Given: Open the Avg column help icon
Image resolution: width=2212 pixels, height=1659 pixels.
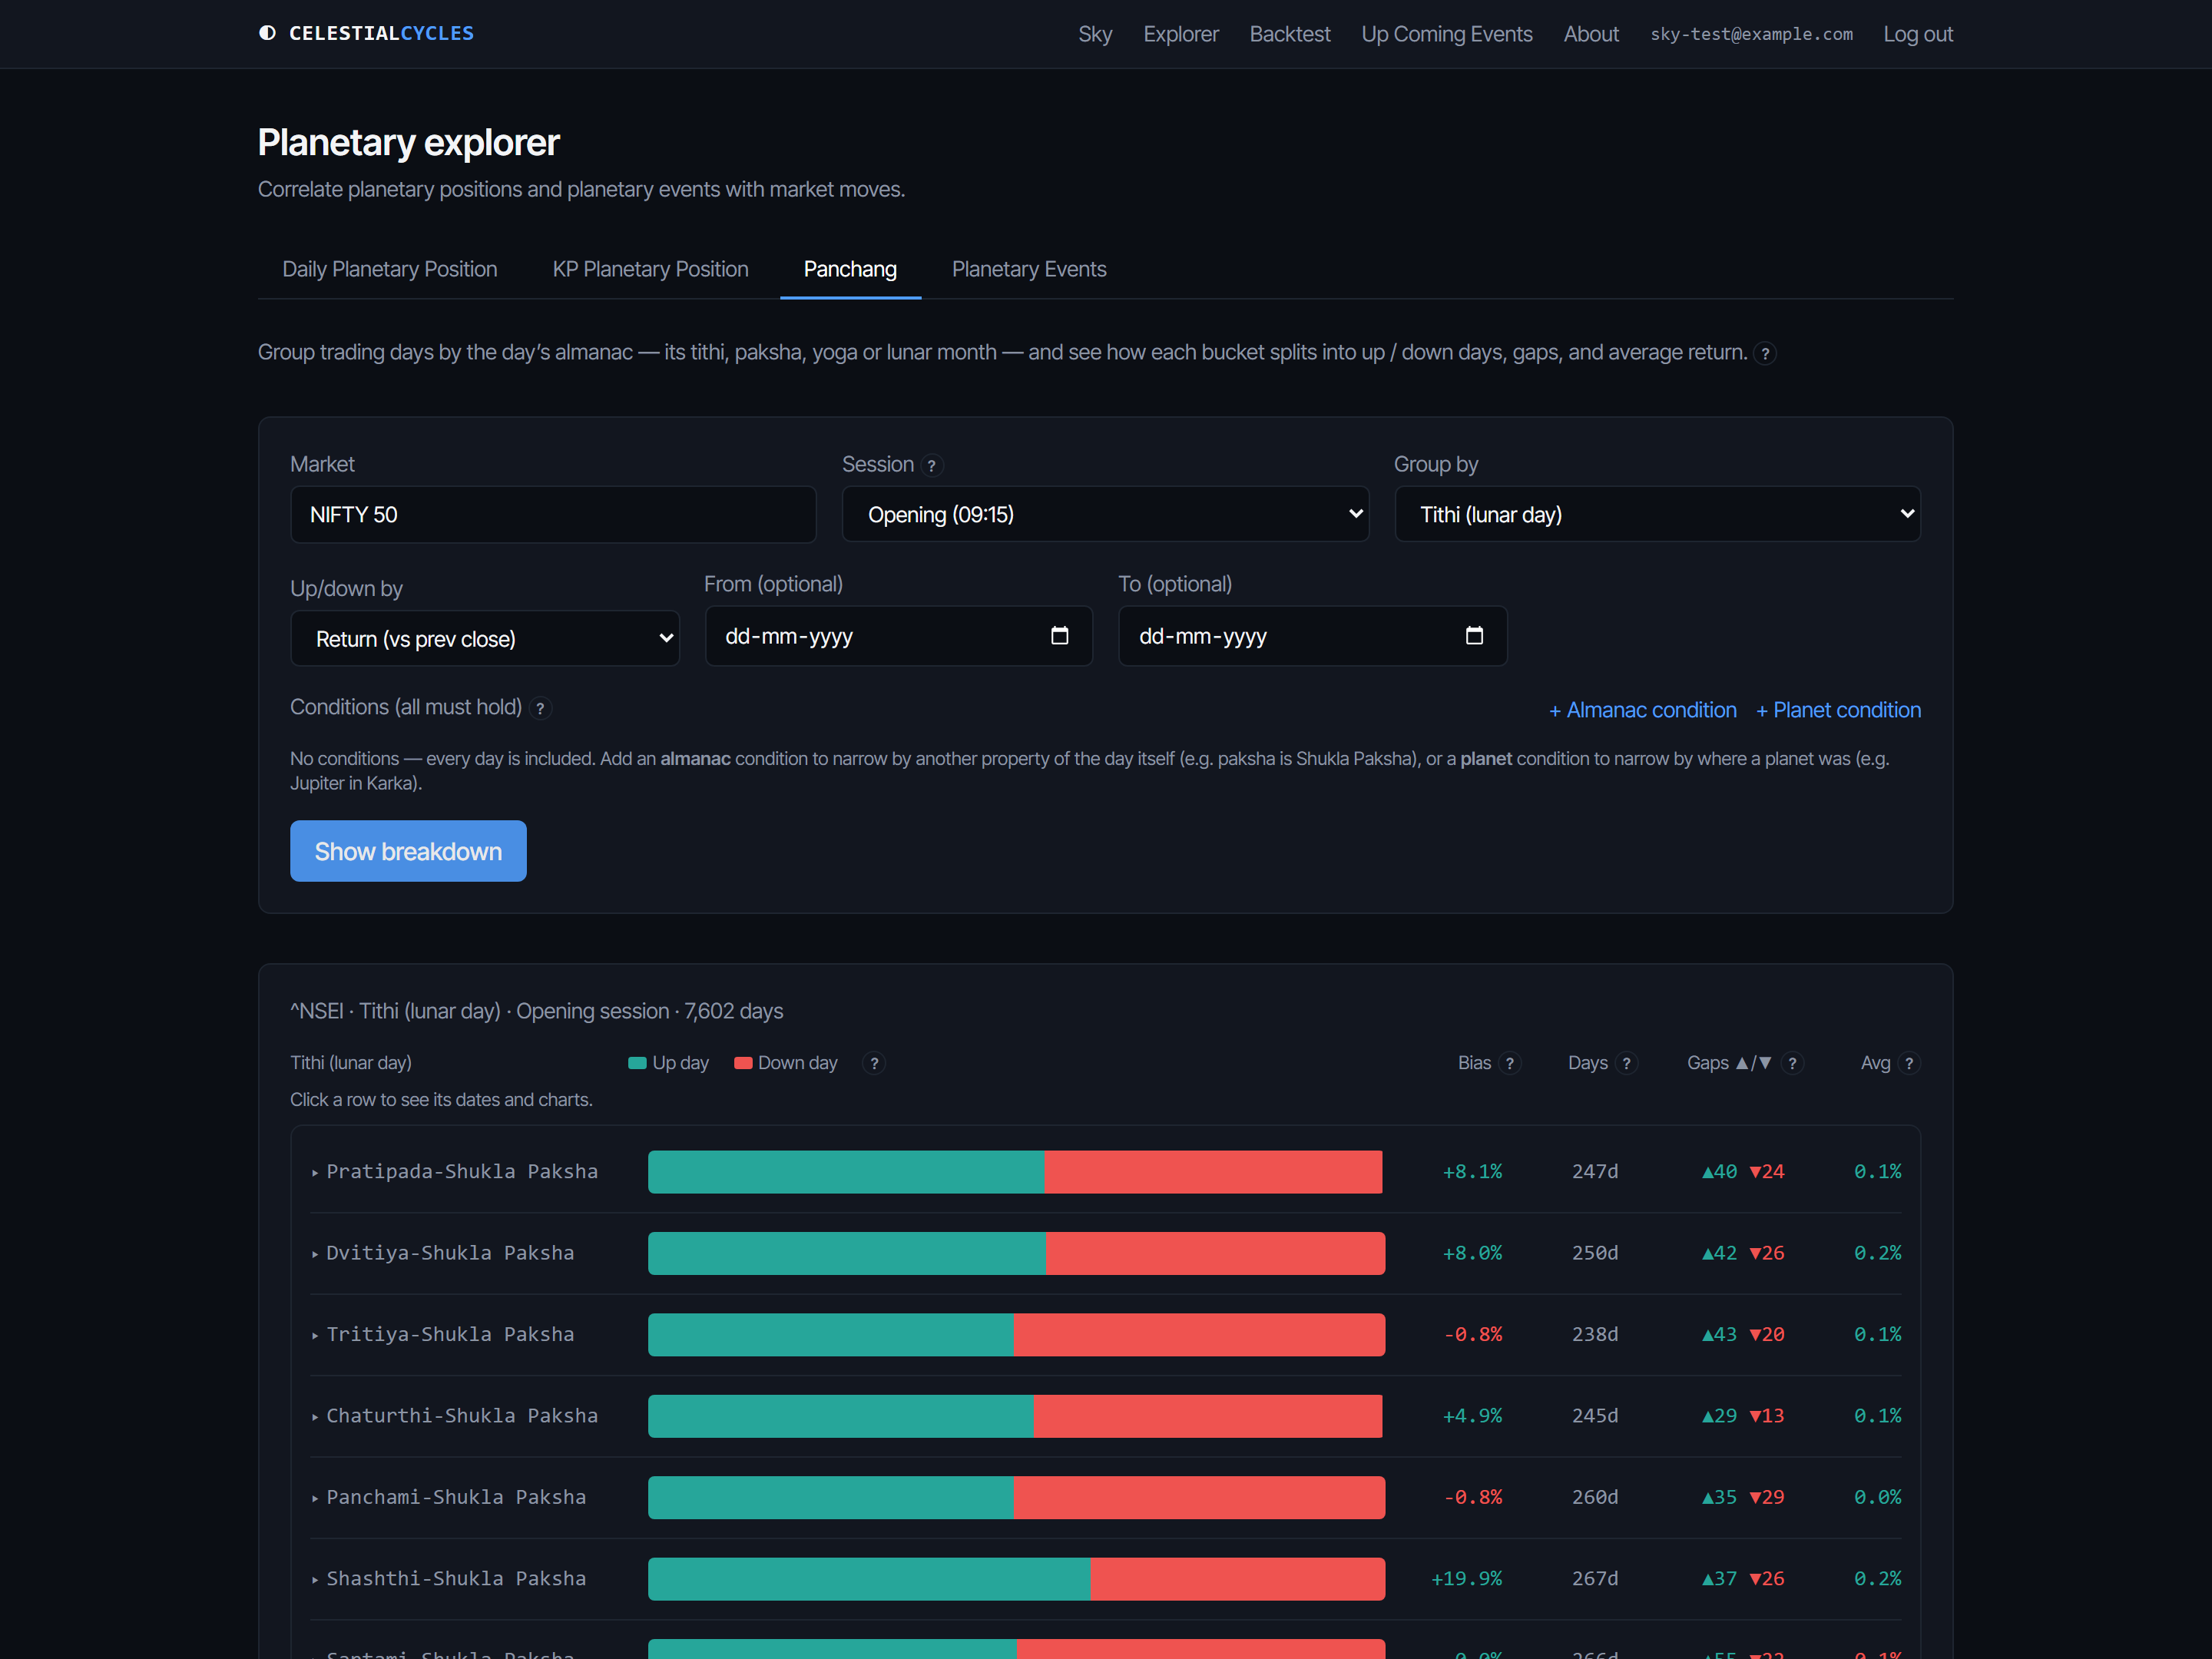Looking at the screenshot, I should point(1909,1063).
